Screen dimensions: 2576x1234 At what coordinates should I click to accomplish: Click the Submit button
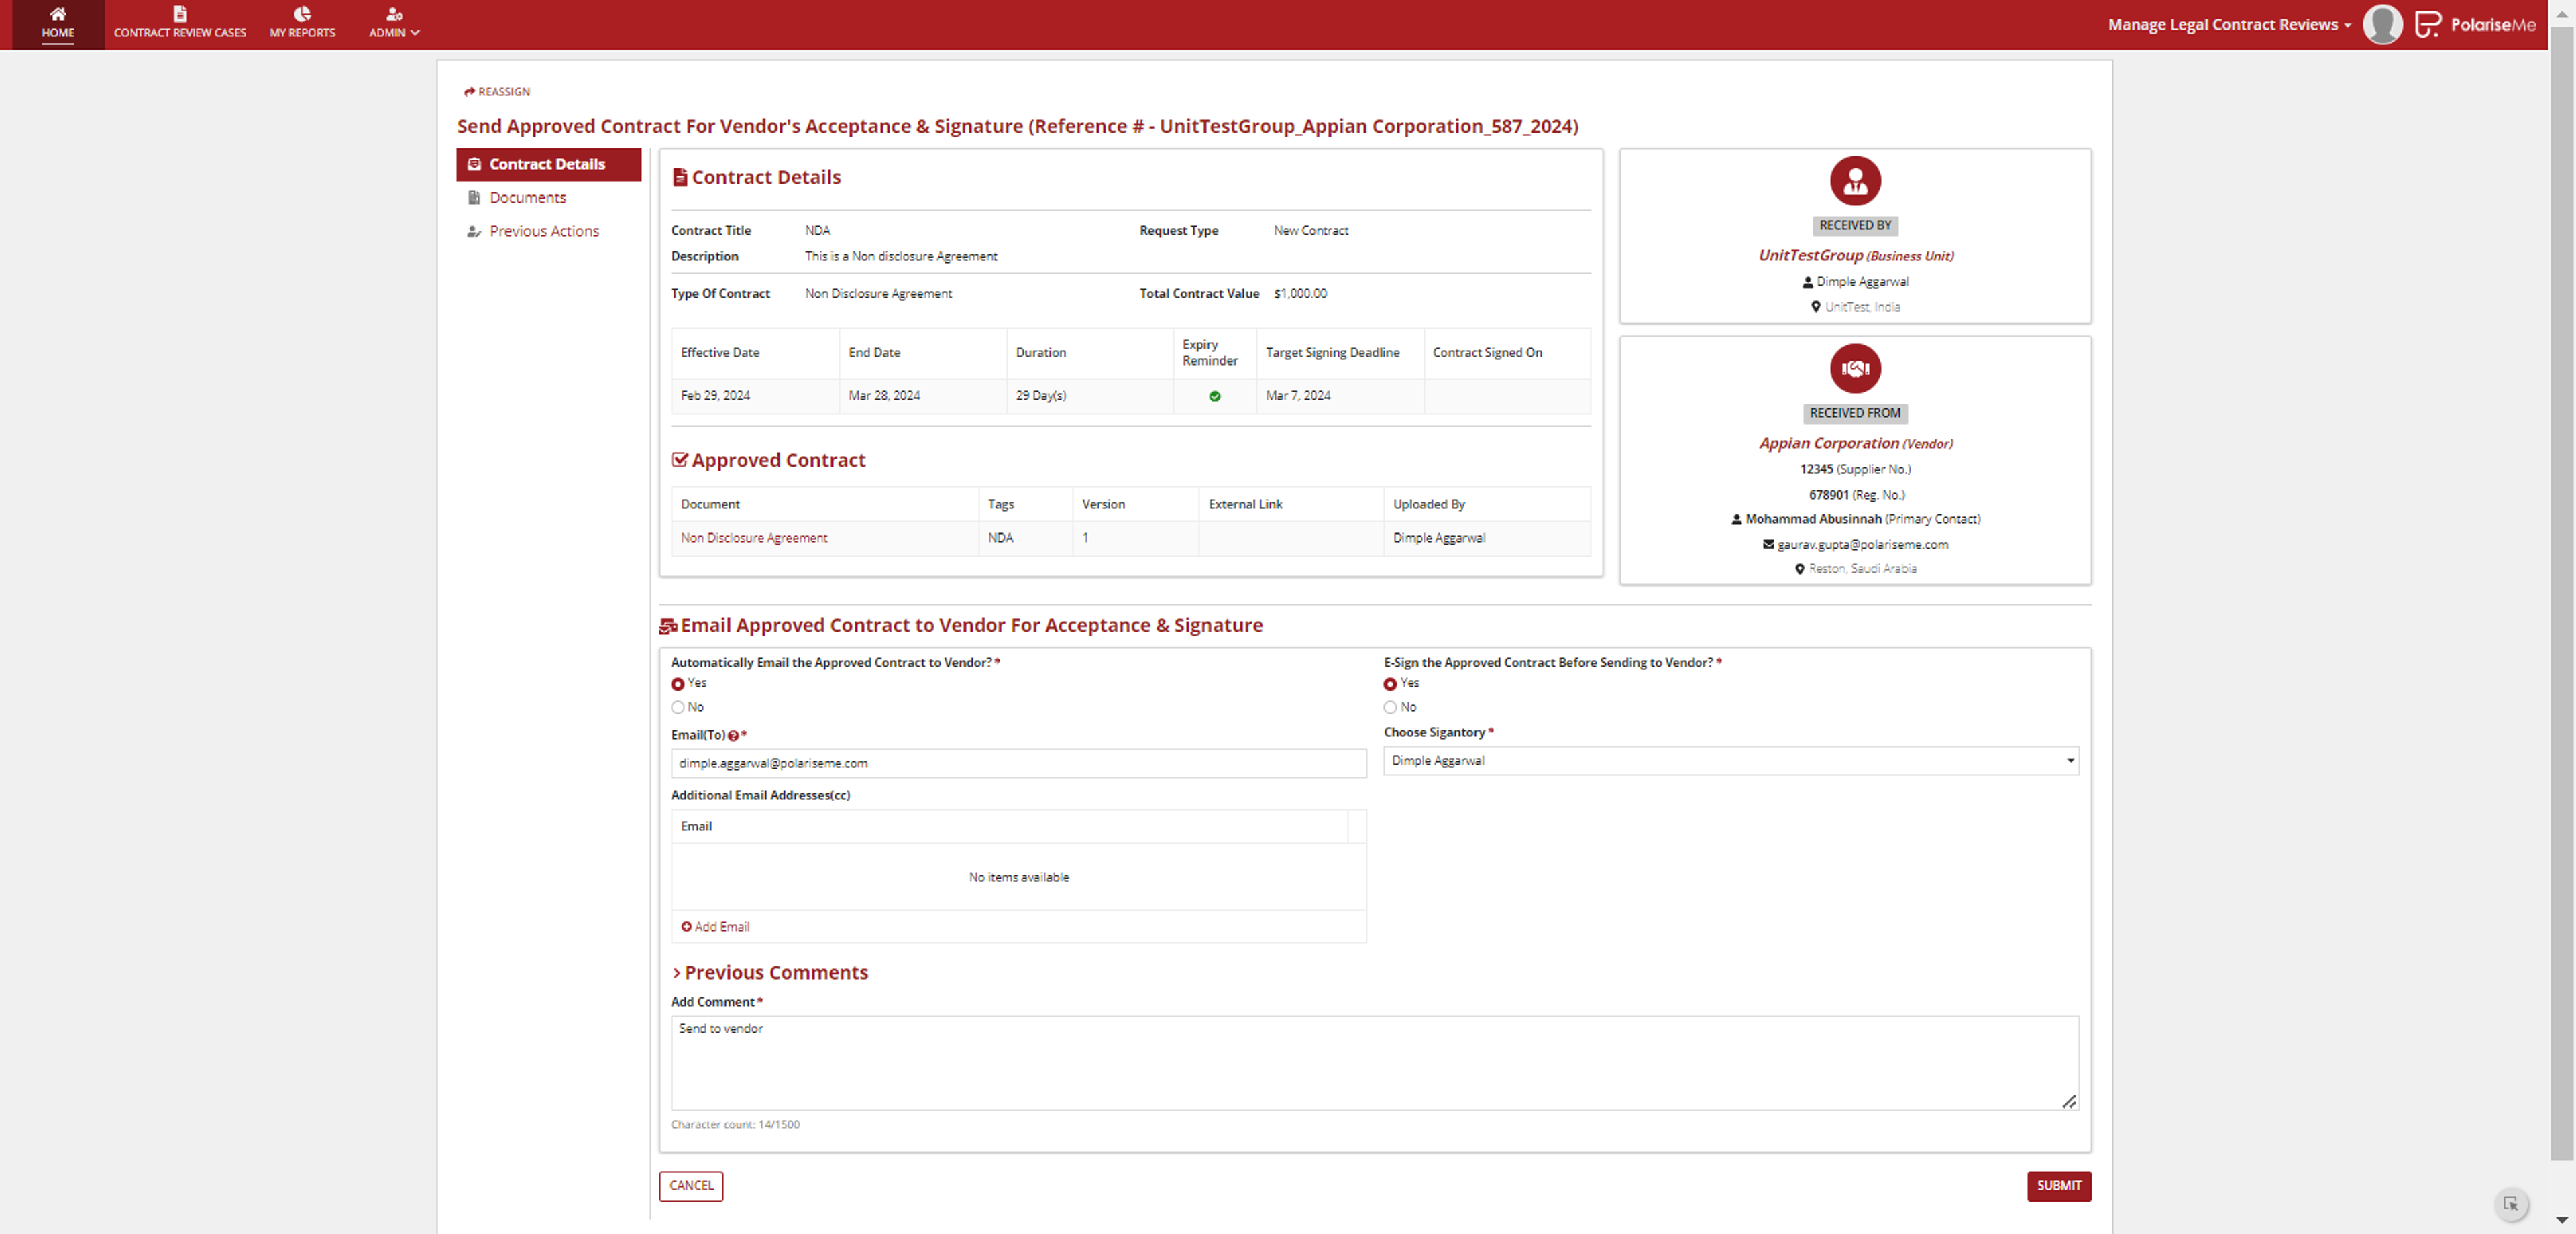click(2058, 1186)
